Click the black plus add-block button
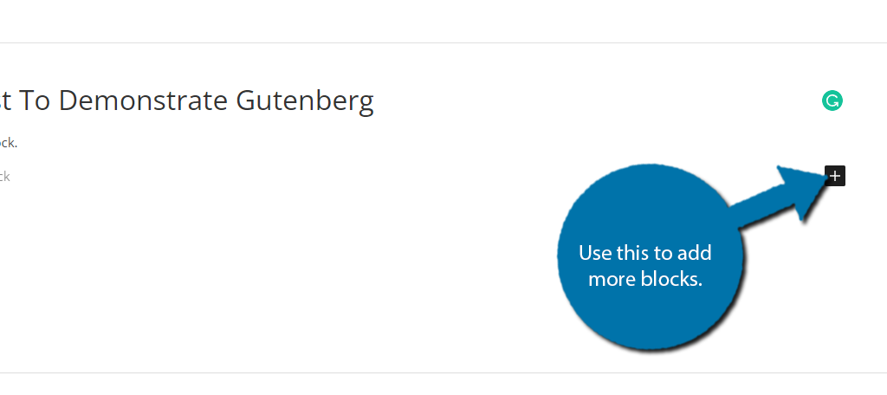887x395 pixels. [x=835, y=176]
